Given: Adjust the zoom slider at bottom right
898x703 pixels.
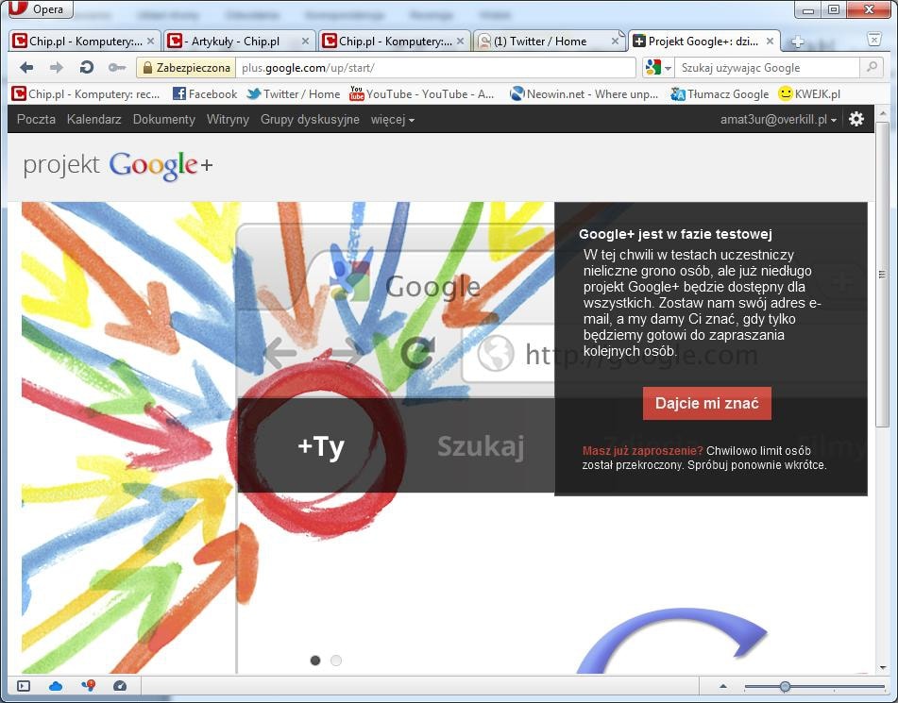Looking at the screenshot, I should [x=787, y=687].
